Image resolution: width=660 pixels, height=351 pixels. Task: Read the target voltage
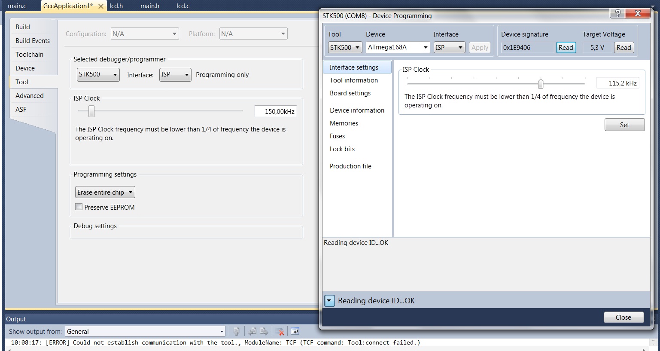(624, 47)
